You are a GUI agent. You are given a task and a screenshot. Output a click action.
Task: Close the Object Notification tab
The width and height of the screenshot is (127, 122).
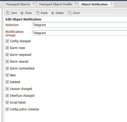click(112, 4)
